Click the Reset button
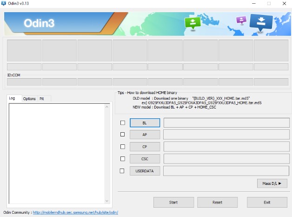 [x=217, y=203]
